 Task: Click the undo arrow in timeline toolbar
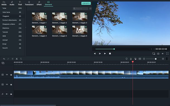tap(4, 59)
